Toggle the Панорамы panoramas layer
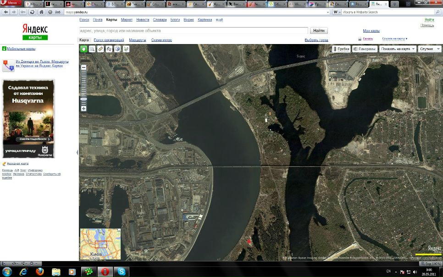Image resolution: width=443 pixels, height=277 pixels. tap(365, 49)
